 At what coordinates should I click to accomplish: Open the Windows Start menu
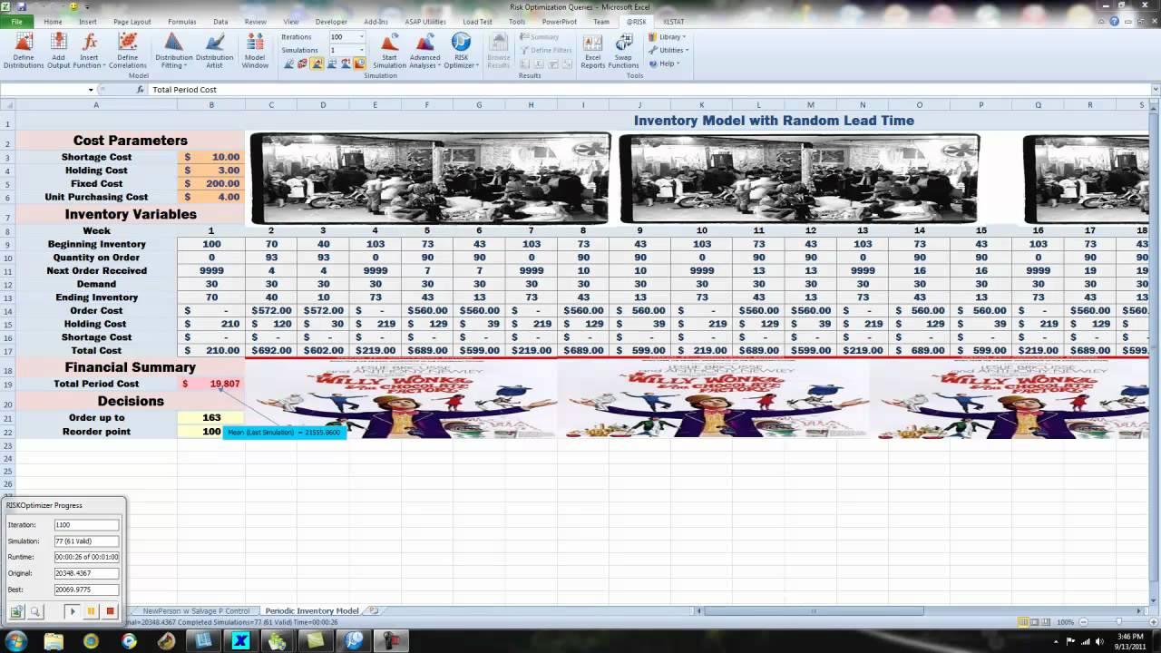point(15,641)
